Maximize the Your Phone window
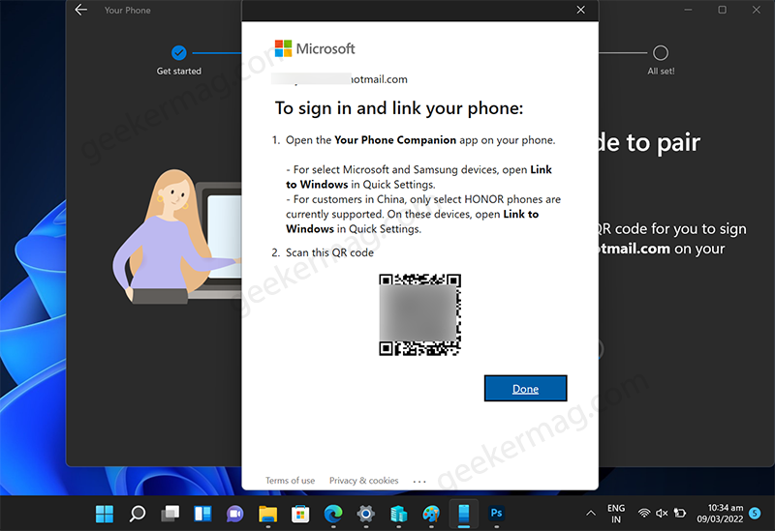Screen dimensions: 775x531 point(722,10)
